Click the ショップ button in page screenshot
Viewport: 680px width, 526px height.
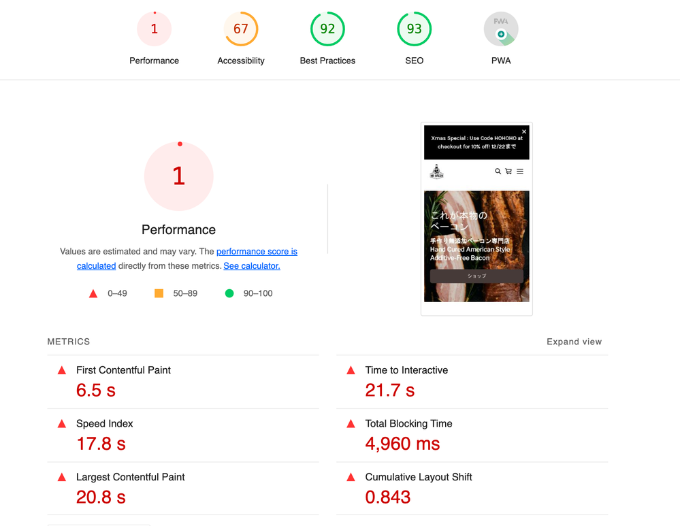476,276
